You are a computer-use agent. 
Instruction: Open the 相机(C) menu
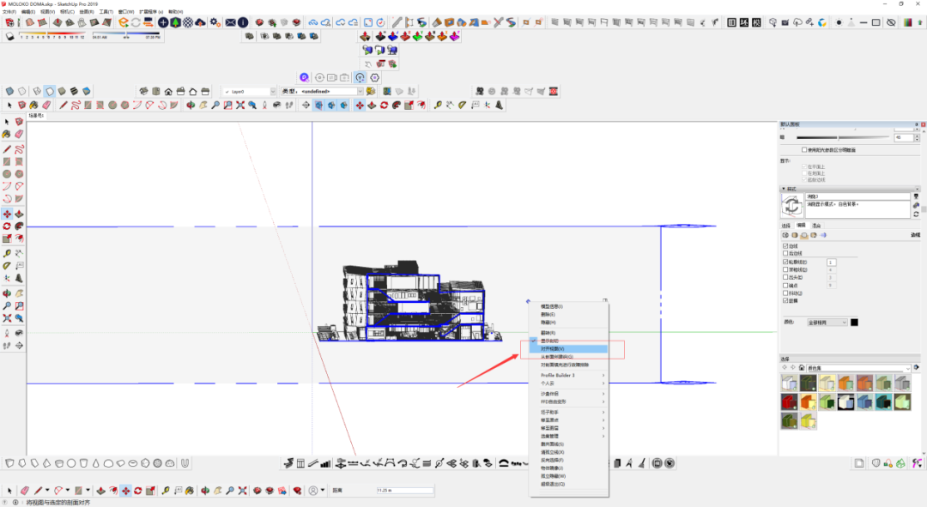[67, 12]
